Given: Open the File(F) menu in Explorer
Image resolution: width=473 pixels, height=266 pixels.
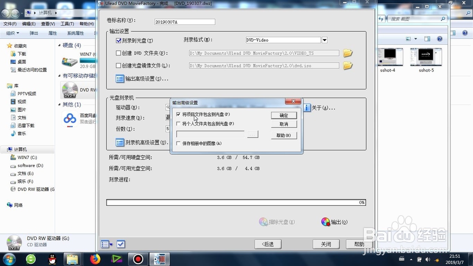Looking at the screenshot, I should click(10, 24).
